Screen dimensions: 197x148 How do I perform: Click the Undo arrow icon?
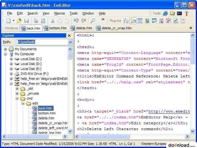click(76, 21)
